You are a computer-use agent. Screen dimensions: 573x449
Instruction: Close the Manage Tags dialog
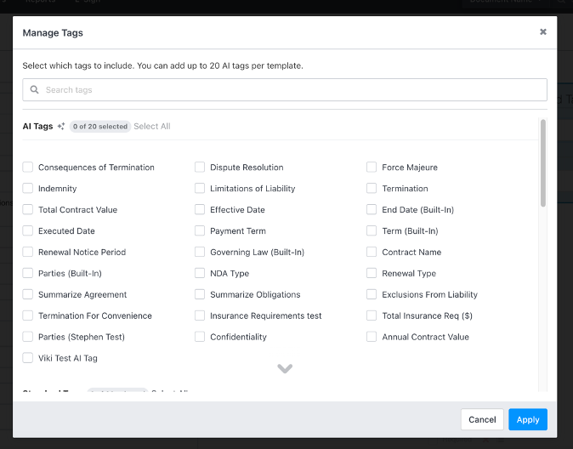click(543, 31)
